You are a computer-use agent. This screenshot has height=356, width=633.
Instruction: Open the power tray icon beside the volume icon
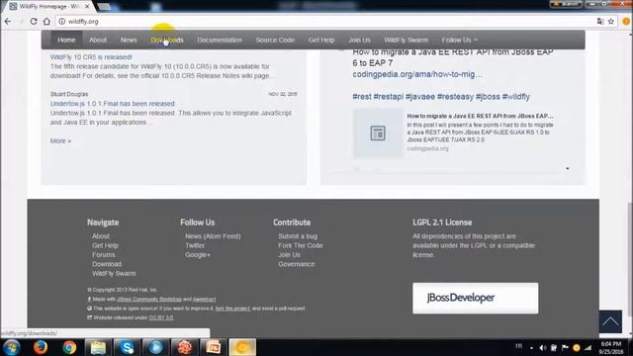(x=554, y=347)
